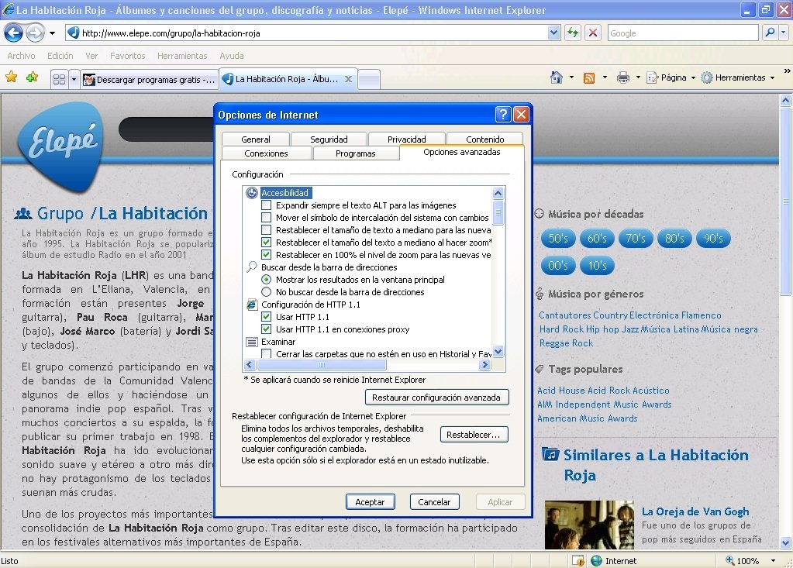Click inside the Google search box
793x568 pixels.
683,33
